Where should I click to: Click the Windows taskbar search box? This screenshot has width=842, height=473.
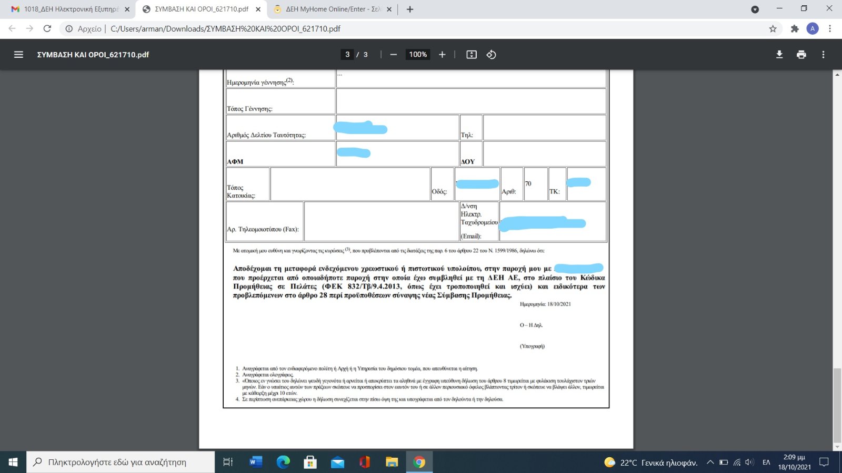click(121, 462)
